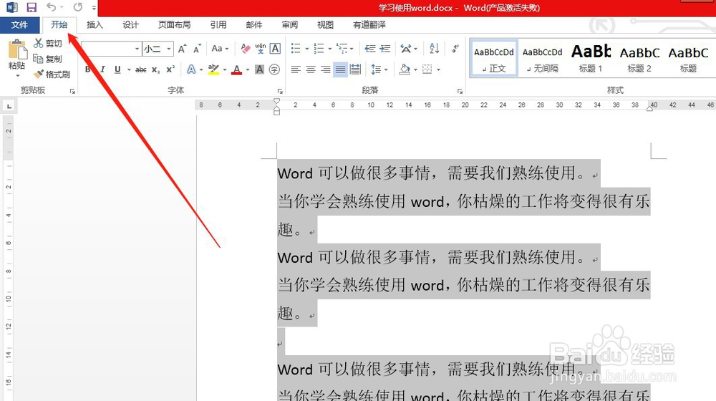Toggle Justify alignment (highlighted)

pyautogui.click(x=340, y=69)
